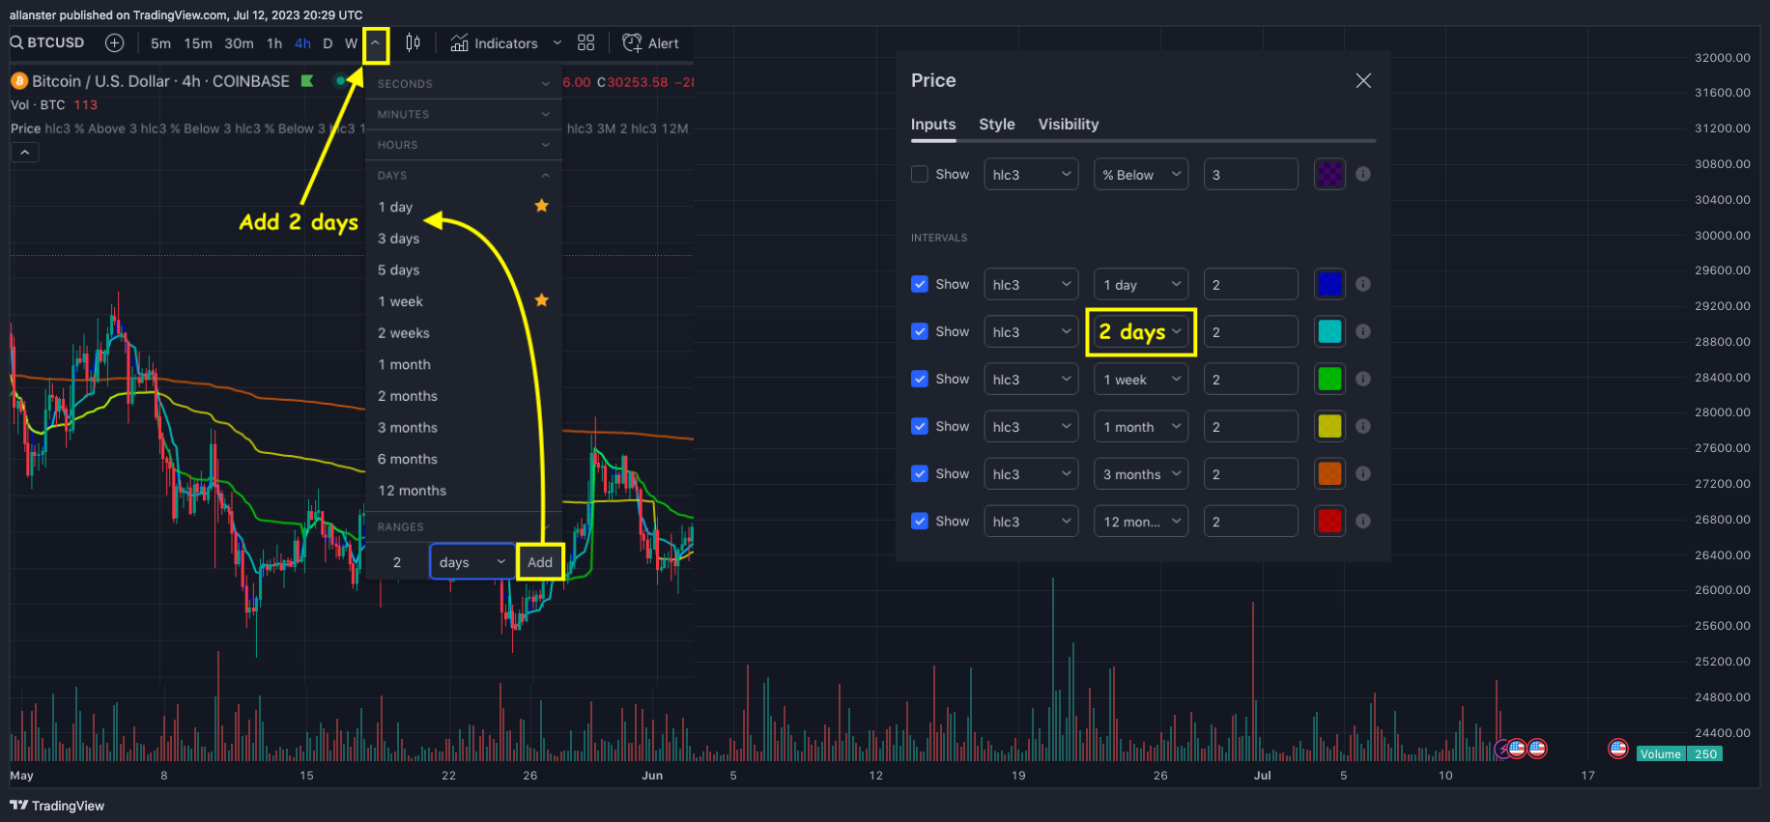Open the days unit dropdown in custom interval

pyautogui.click(x=471, y=562)
